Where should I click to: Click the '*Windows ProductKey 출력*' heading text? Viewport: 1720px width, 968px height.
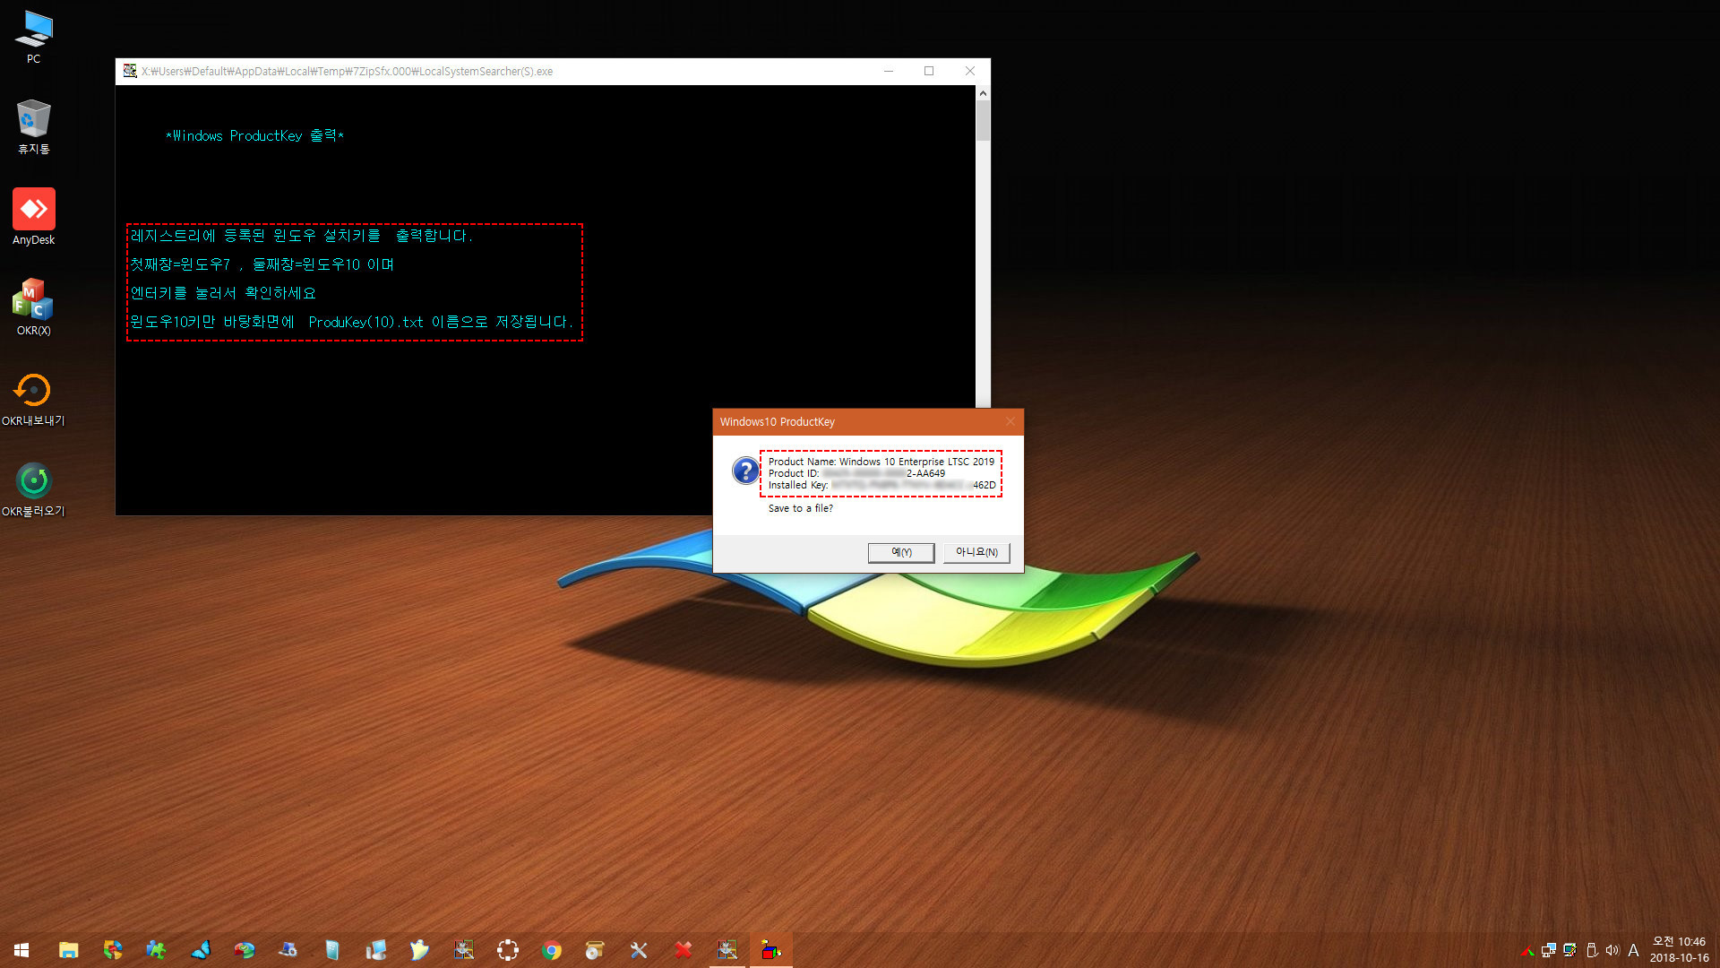[x=254, y=135]
